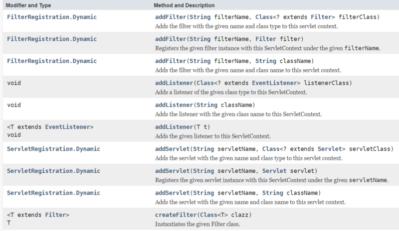Viewport: 399px width, 231px height.
Task: Click the "Method and Description" column header
Action: (185, 5)
